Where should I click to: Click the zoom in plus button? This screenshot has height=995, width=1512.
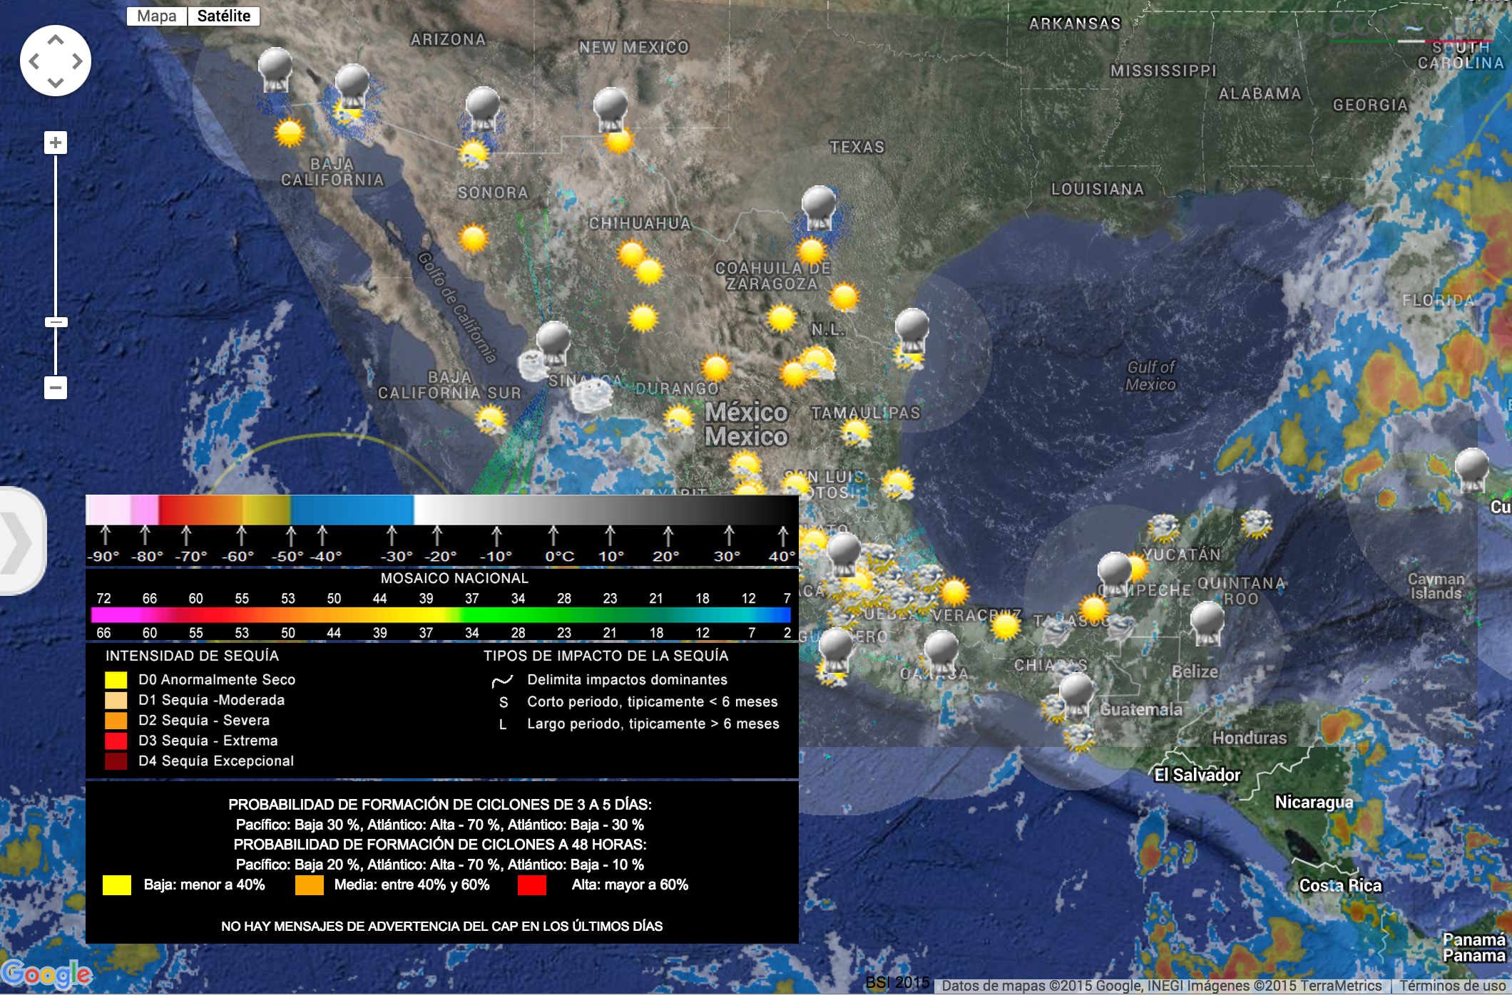coord(56,143)
